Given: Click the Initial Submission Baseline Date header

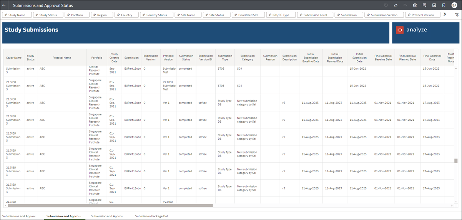Looking at the screenshot, I should click(x=311, y=58).
